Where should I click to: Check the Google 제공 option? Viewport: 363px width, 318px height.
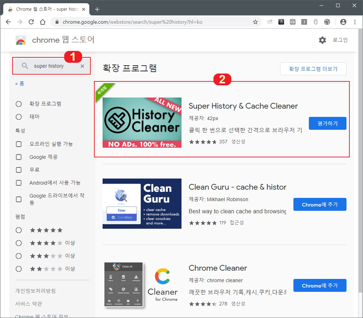pos(19,157)
